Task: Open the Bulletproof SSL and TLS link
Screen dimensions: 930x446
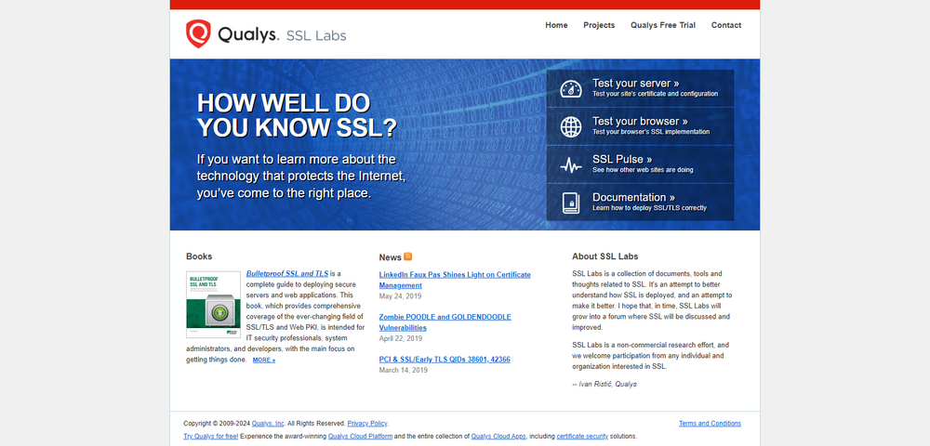Action: coord(286,274)
